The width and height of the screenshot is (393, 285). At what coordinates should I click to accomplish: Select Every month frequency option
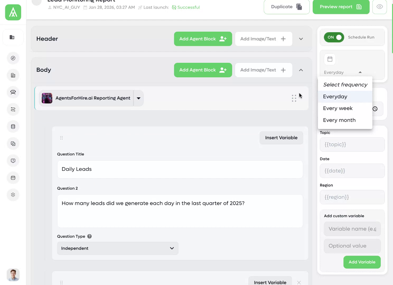point(345,120)
